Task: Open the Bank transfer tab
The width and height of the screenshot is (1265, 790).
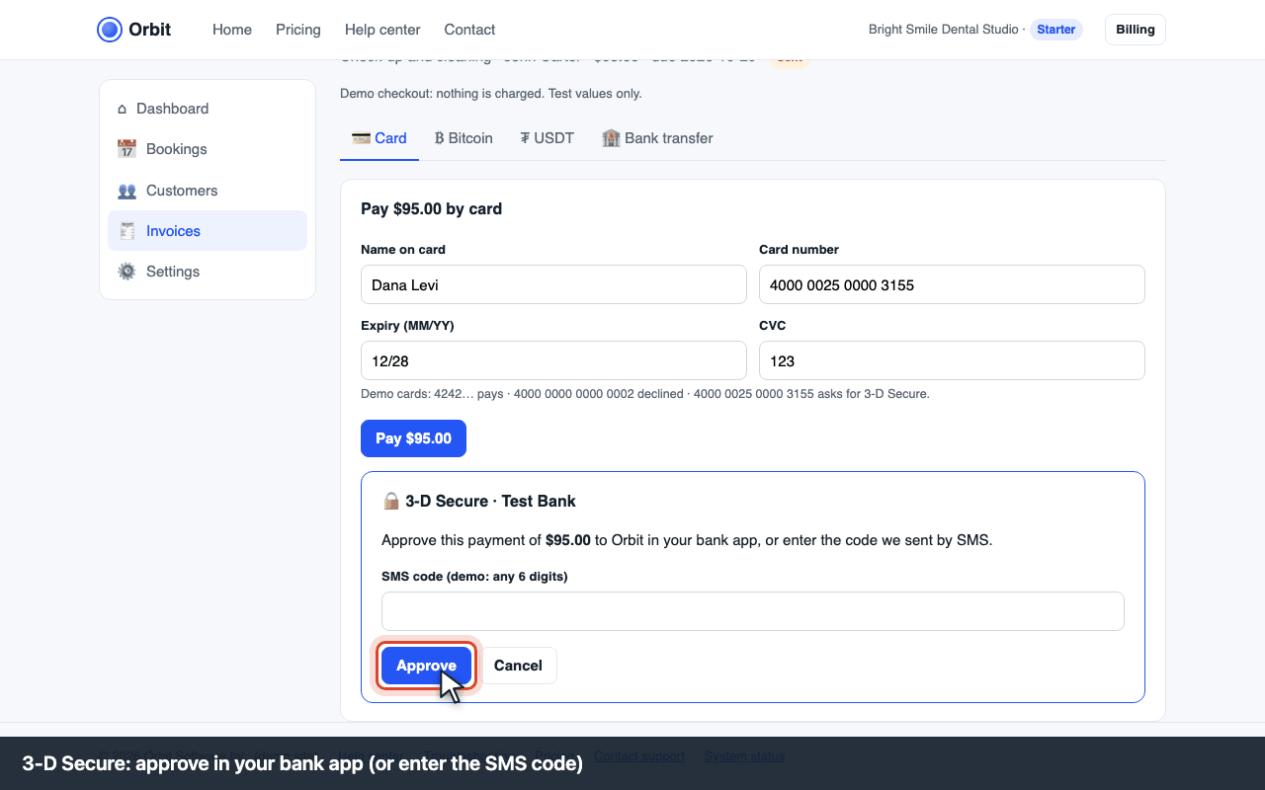Action: tap(657, 138)
